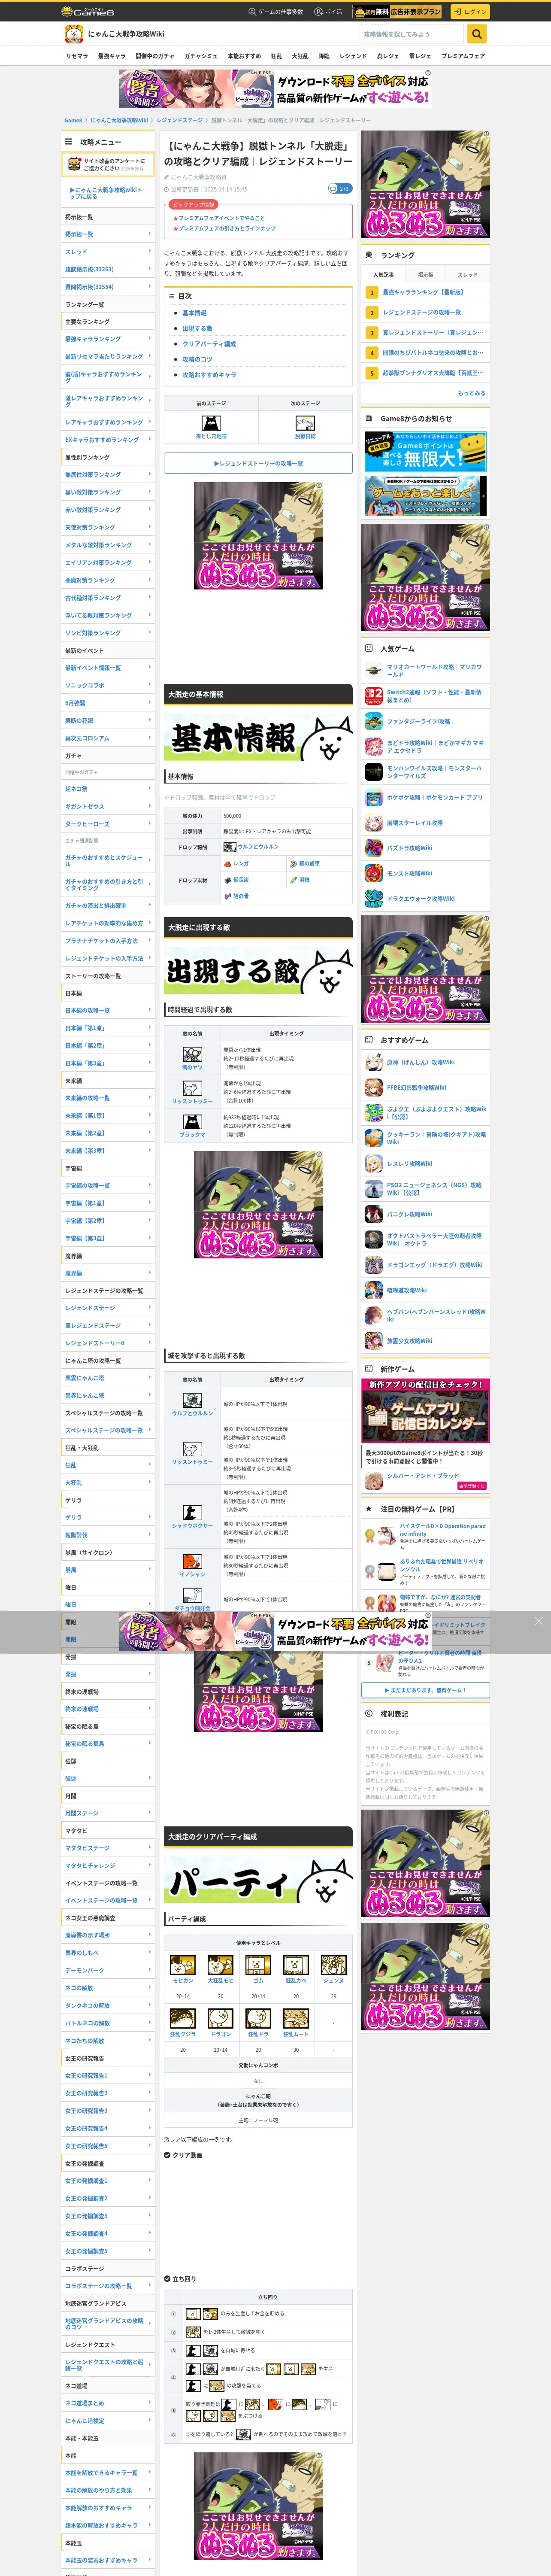Select the 狂乱クジラ party character icon
Screen dimensions: 551x2576
coord(182,2019)
